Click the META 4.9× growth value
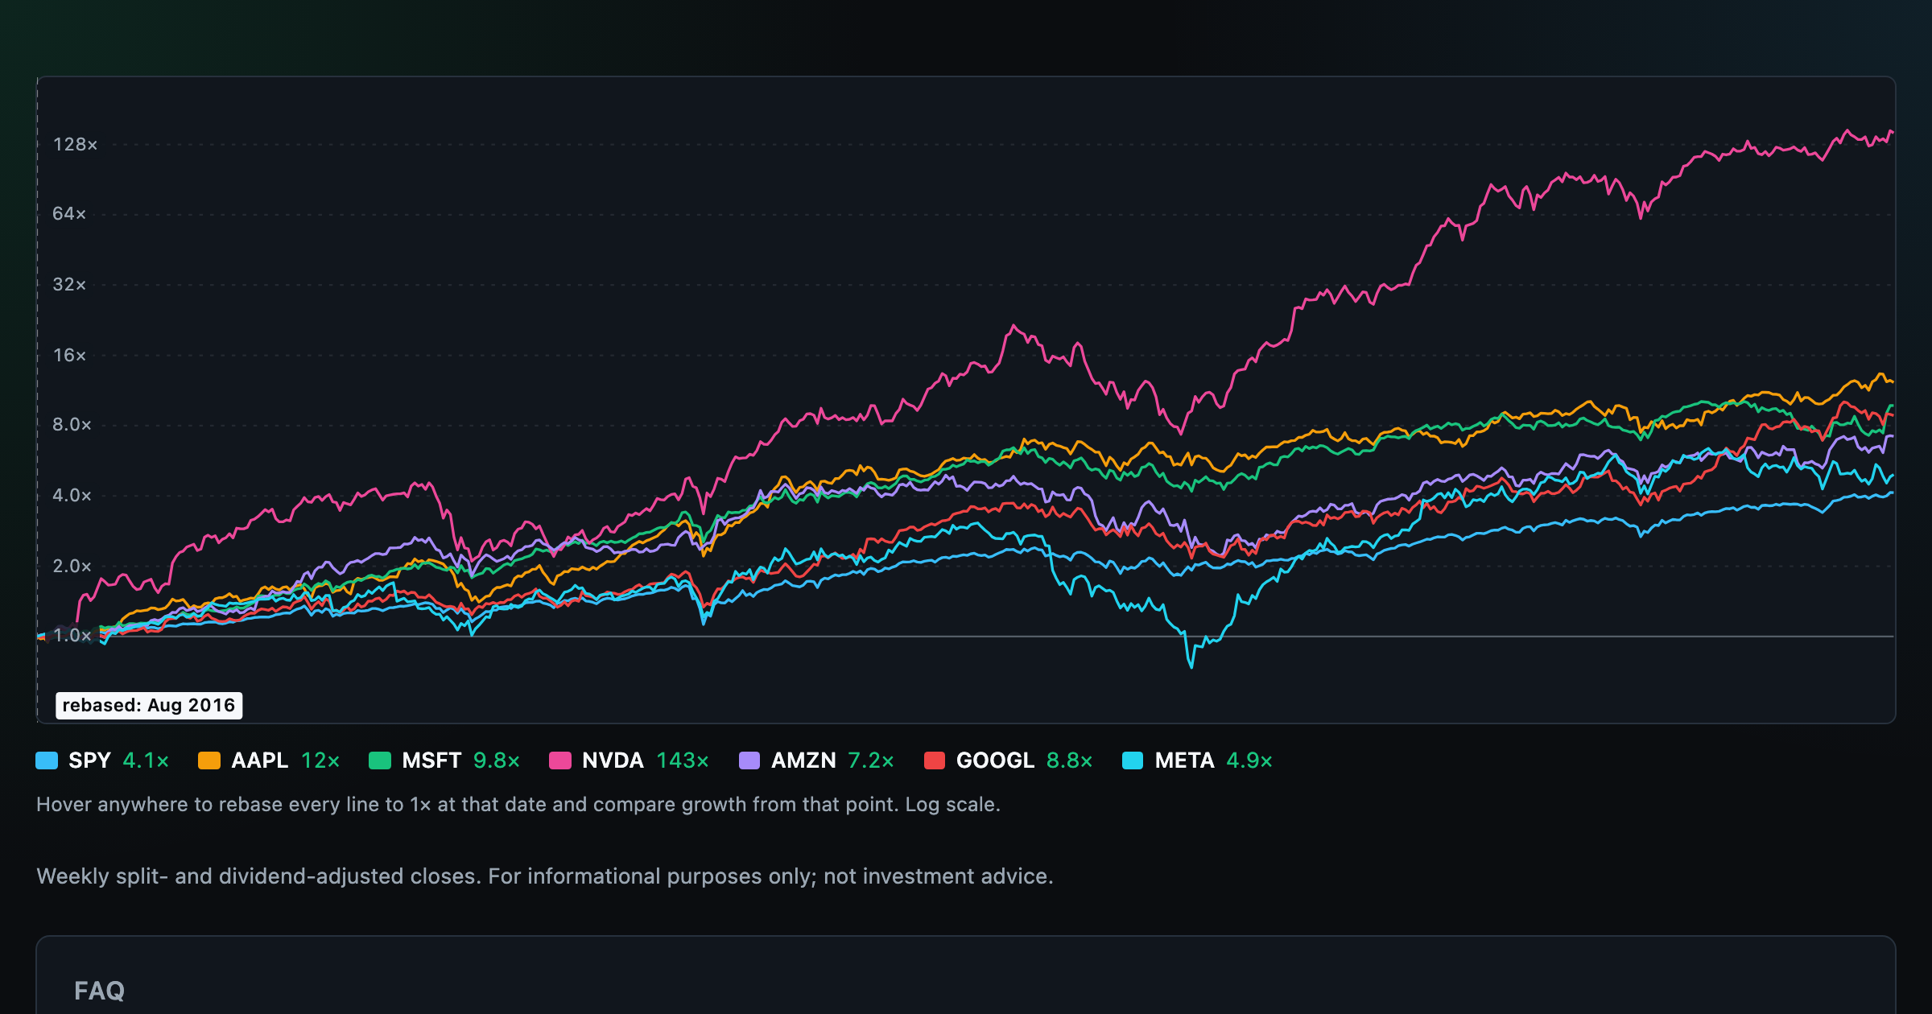 click(x=1249, y=760)
